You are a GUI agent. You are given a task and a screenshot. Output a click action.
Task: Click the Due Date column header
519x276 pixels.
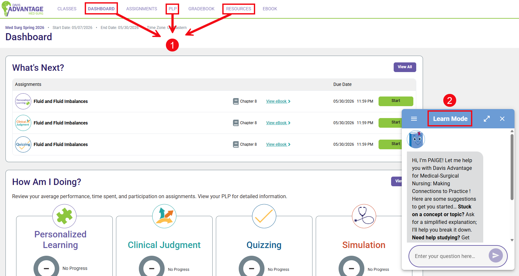click(342, 84)
